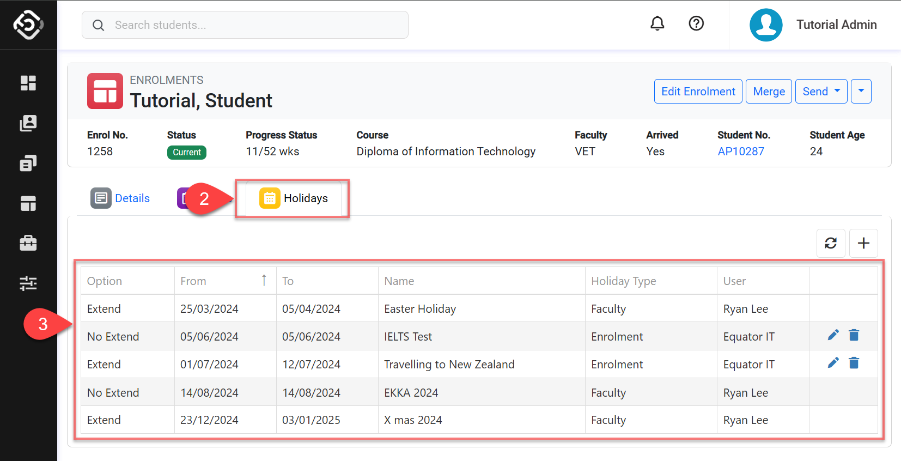Select the Holidays tab

coord(294,198)
